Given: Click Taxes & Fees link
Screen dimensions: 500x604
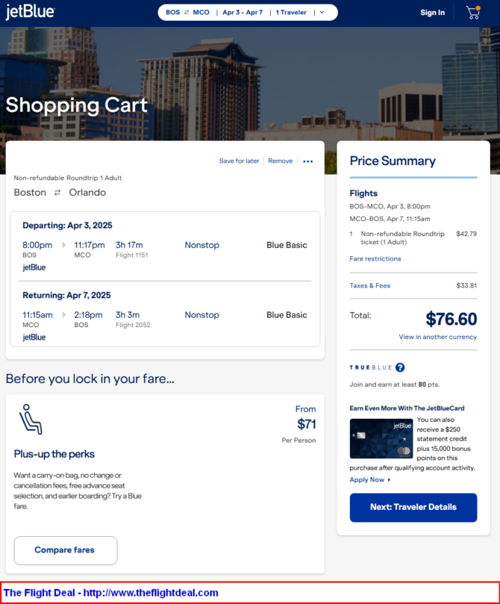Looking at the screenshot, I should 370,286.
